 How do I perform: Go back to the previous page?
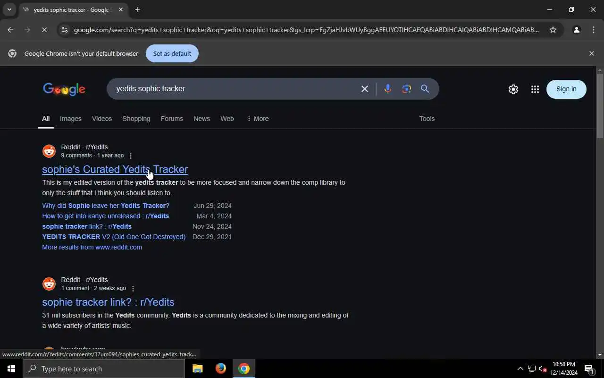coord(10,30)
